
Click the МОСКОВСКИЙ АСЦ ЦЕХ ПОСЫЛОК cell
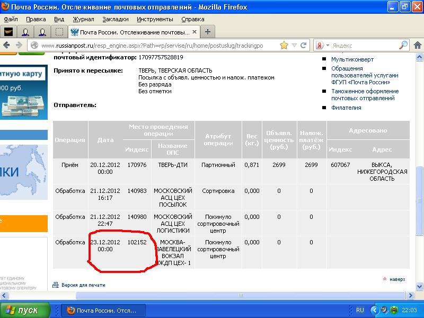[x=173, y=198]
